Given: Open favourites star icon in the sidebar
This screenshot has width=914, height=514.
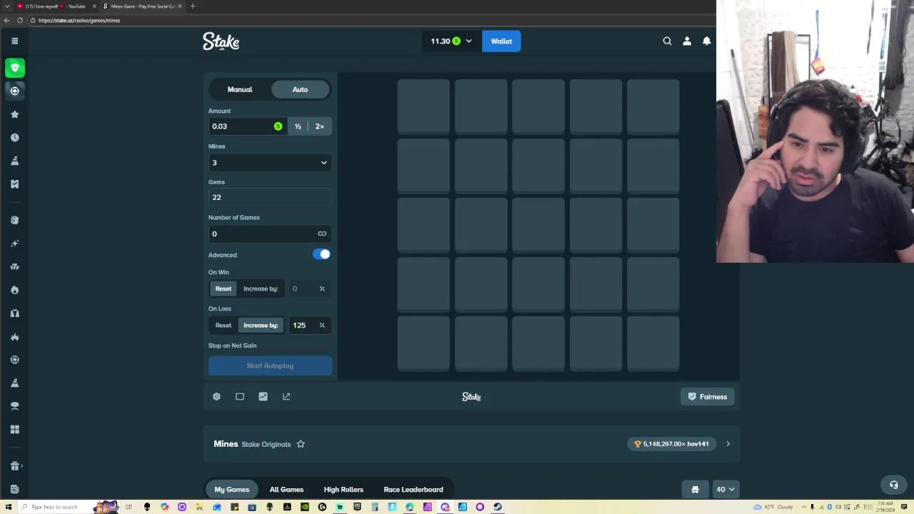Looking at the screenshot, I should pyautogui.click(x=14, y=114).
